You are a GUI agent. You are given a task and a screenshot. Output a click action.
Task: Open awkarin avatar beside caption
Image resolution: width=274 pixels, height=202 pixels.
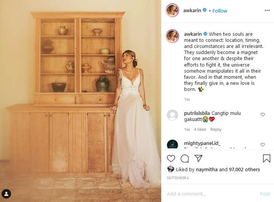coord(172,36)
